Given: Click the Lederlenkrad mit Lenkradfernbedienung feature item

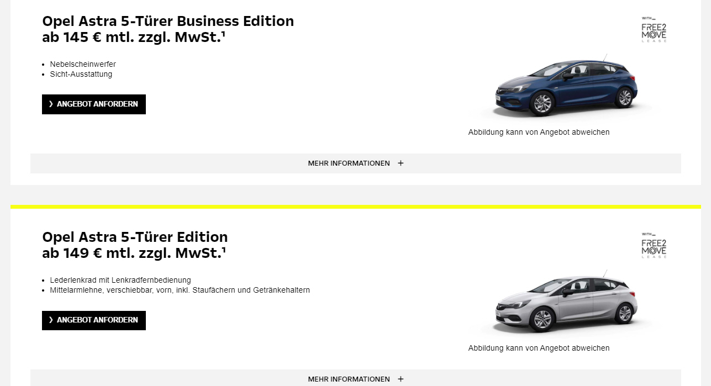Looking at the screenshot, I should (x=120, y=280).
